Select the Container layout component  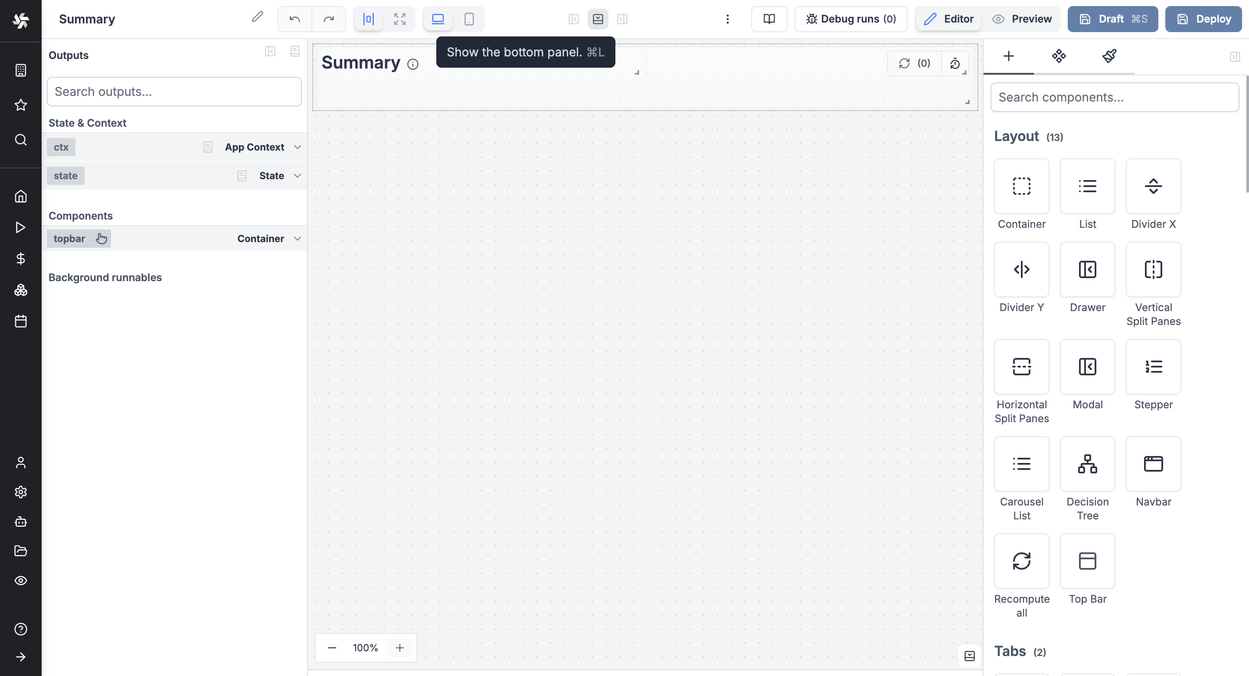[x=1021, y=186]
